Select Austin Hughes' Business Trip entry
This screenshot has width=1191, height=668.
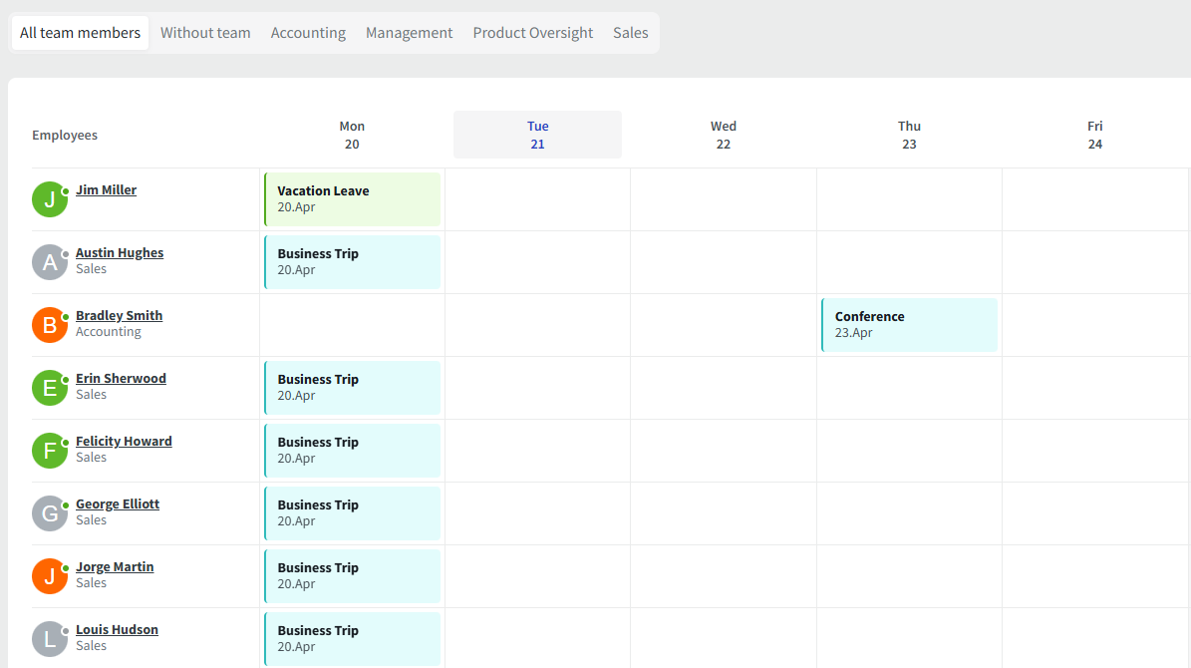[x=353, y=262]
